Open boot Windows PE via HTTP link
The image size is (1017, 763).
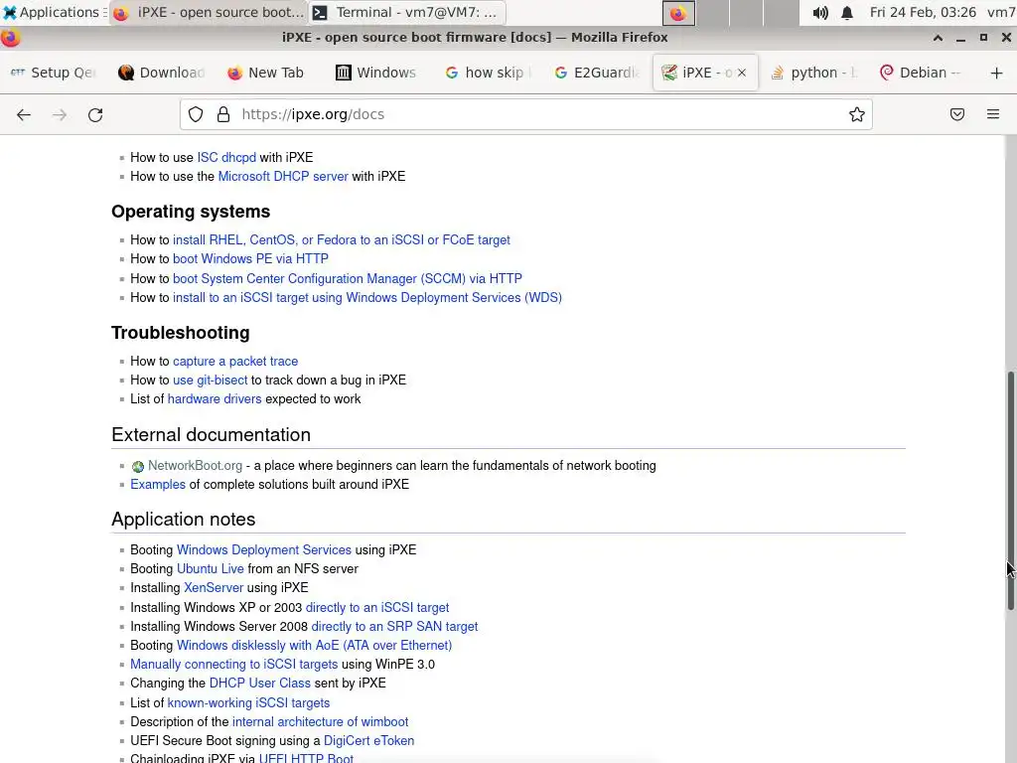(x=250, y=259)
